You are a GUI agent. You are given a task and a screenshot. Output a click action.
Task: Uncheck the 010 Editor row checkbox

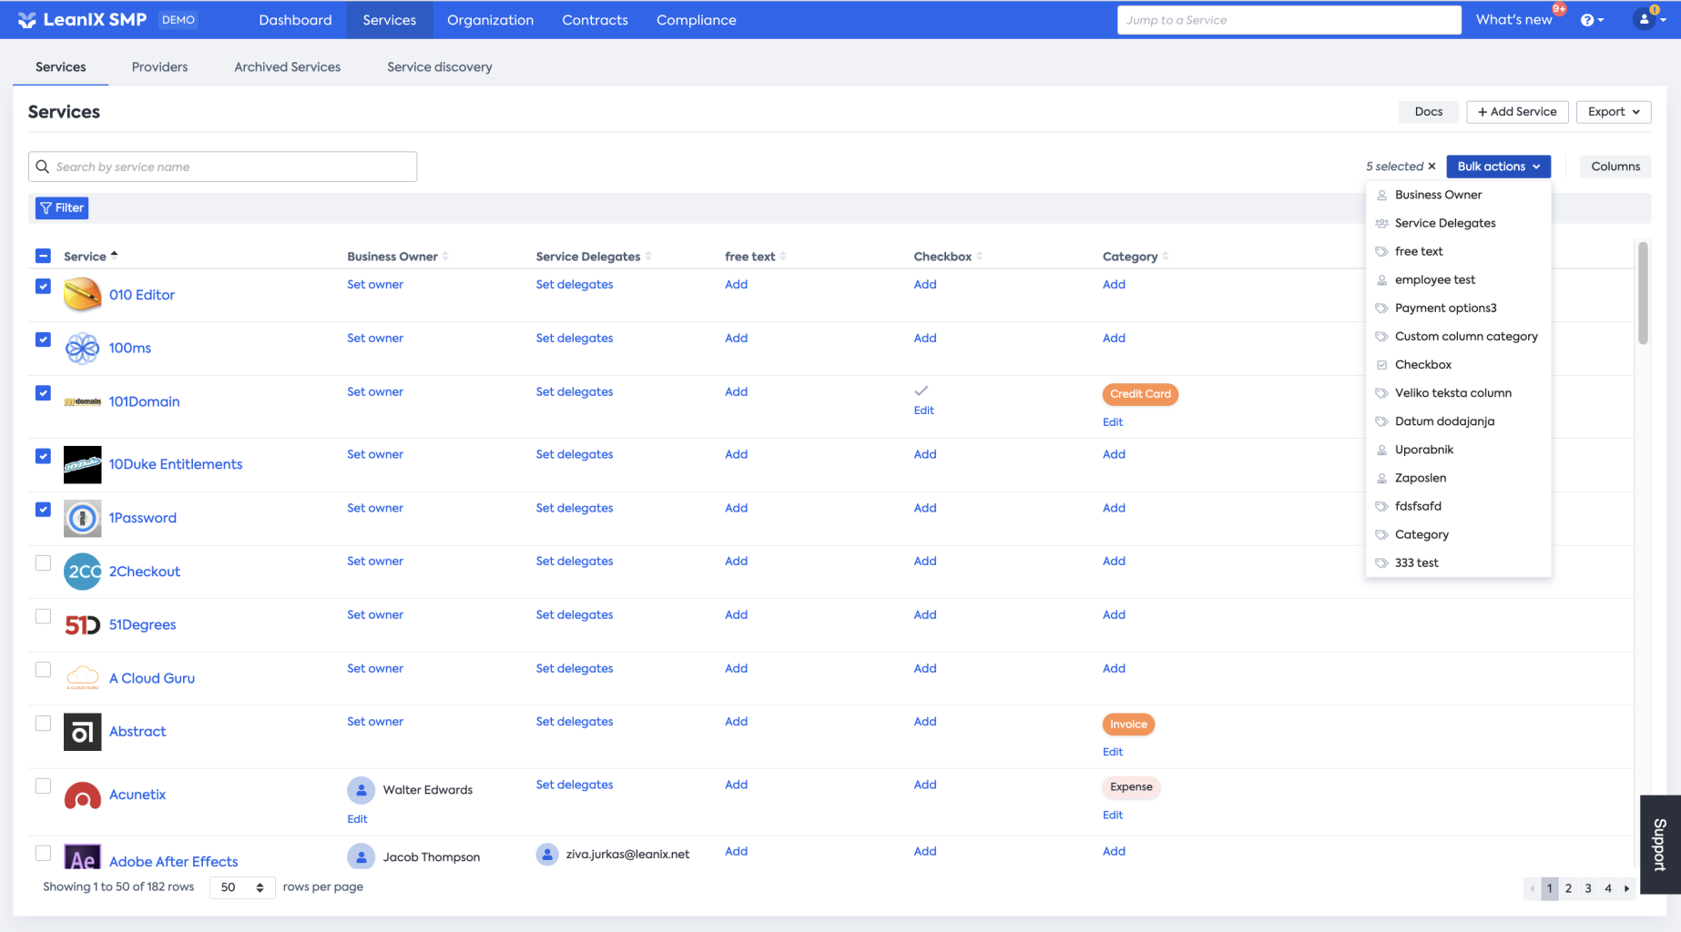point(43,286)
